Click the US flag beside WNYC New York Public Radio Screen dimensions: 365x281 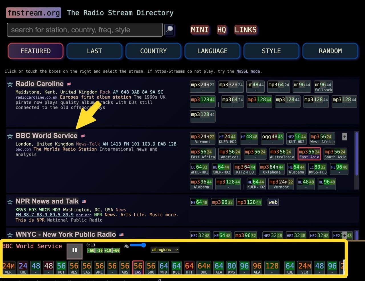tap(121, 235)
